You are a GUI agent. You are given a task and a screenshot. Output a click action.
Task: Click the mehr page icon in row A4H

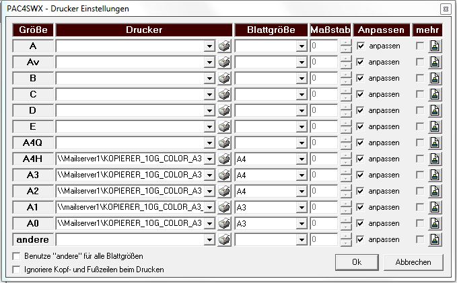pos(435,159)
